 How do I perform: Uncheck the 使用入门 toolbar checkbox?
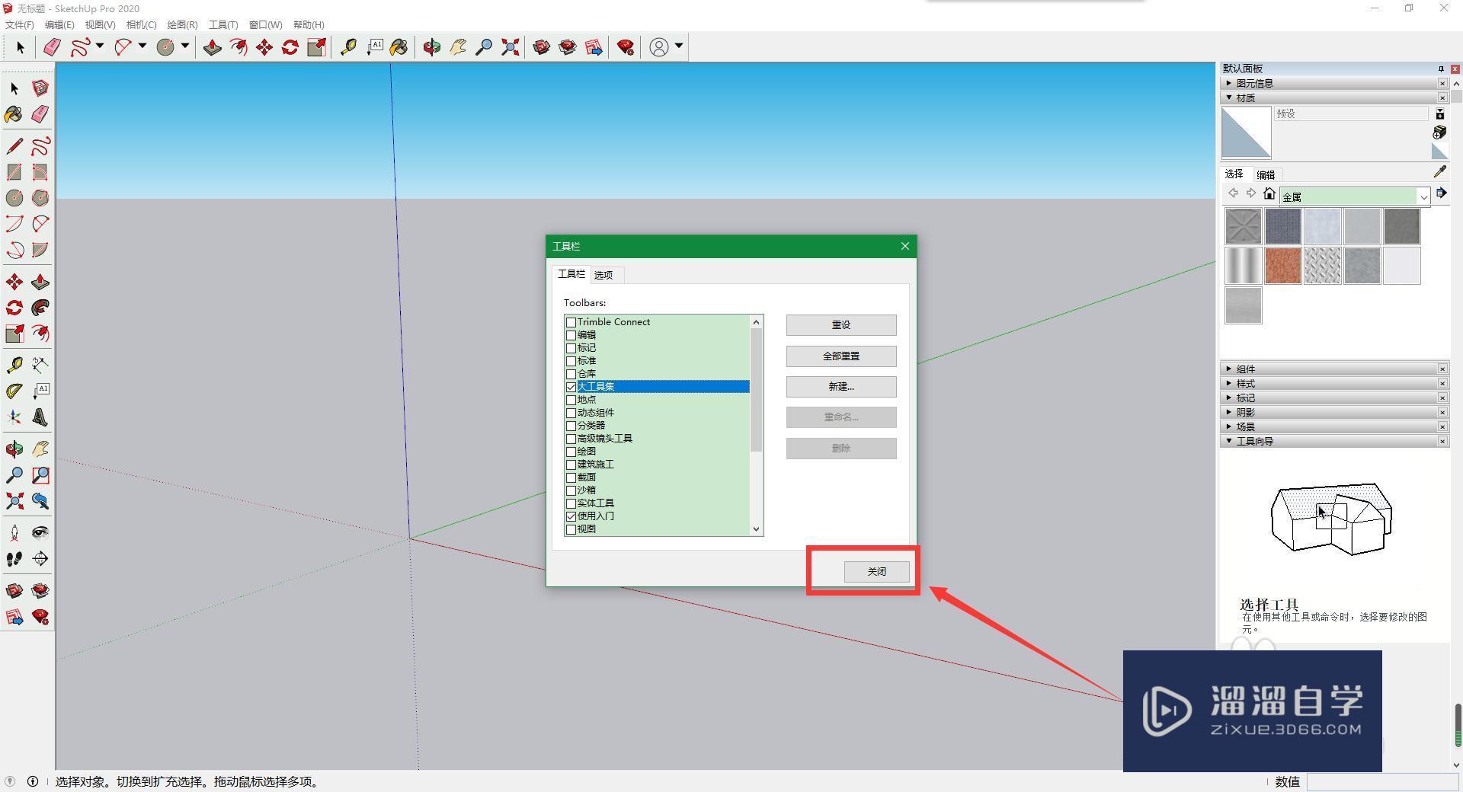[x=571, y=516]
